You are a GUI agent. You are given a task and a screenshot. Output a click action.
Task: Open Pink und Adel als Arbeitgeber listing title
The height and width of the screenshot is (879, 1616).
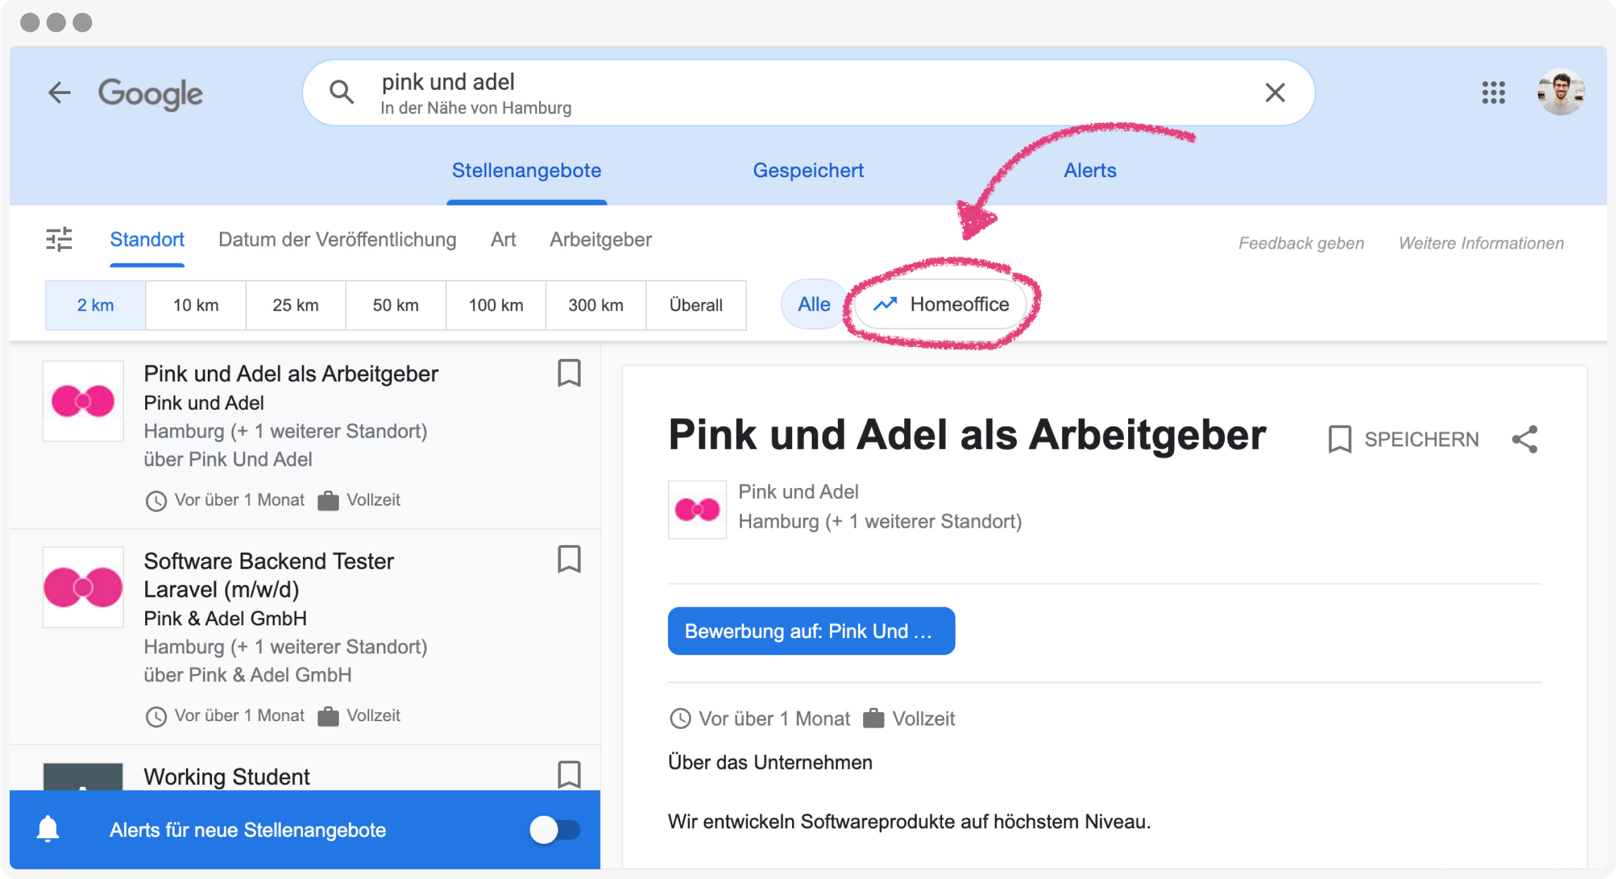[291, 374]
